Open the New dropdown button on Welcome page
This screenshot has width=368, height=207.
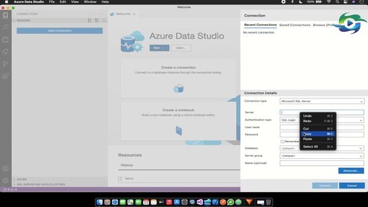click(159, 48)
